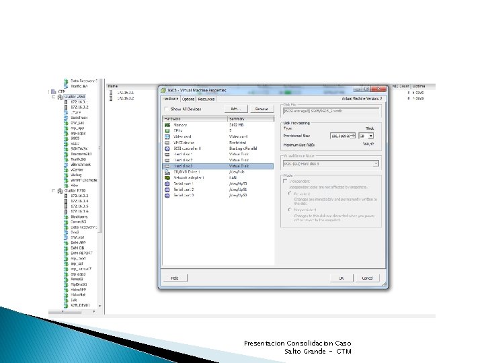Select SG05 VM in the inventory tree

75,138
